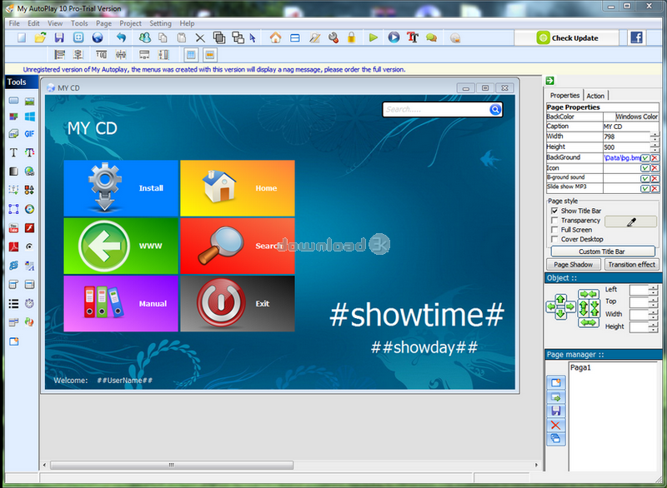Delete the page with the red X in Page manager

coord(555,426)
